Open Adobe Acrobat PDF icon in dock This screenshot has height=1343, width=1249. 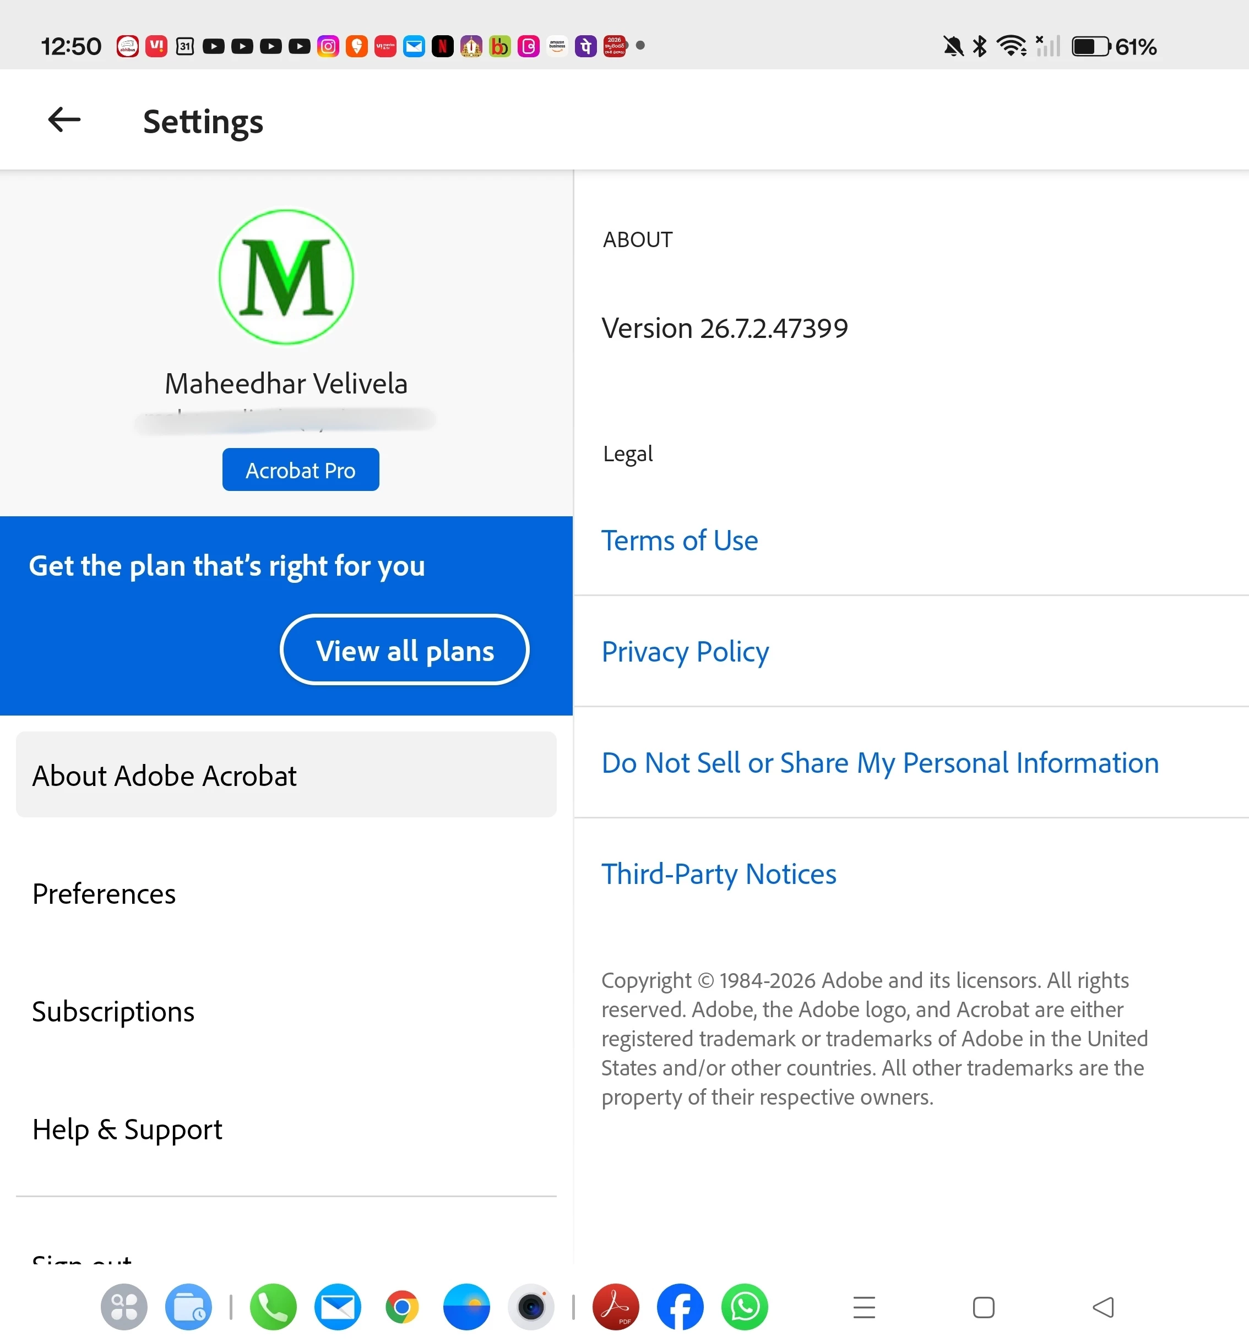point(616,1307)
